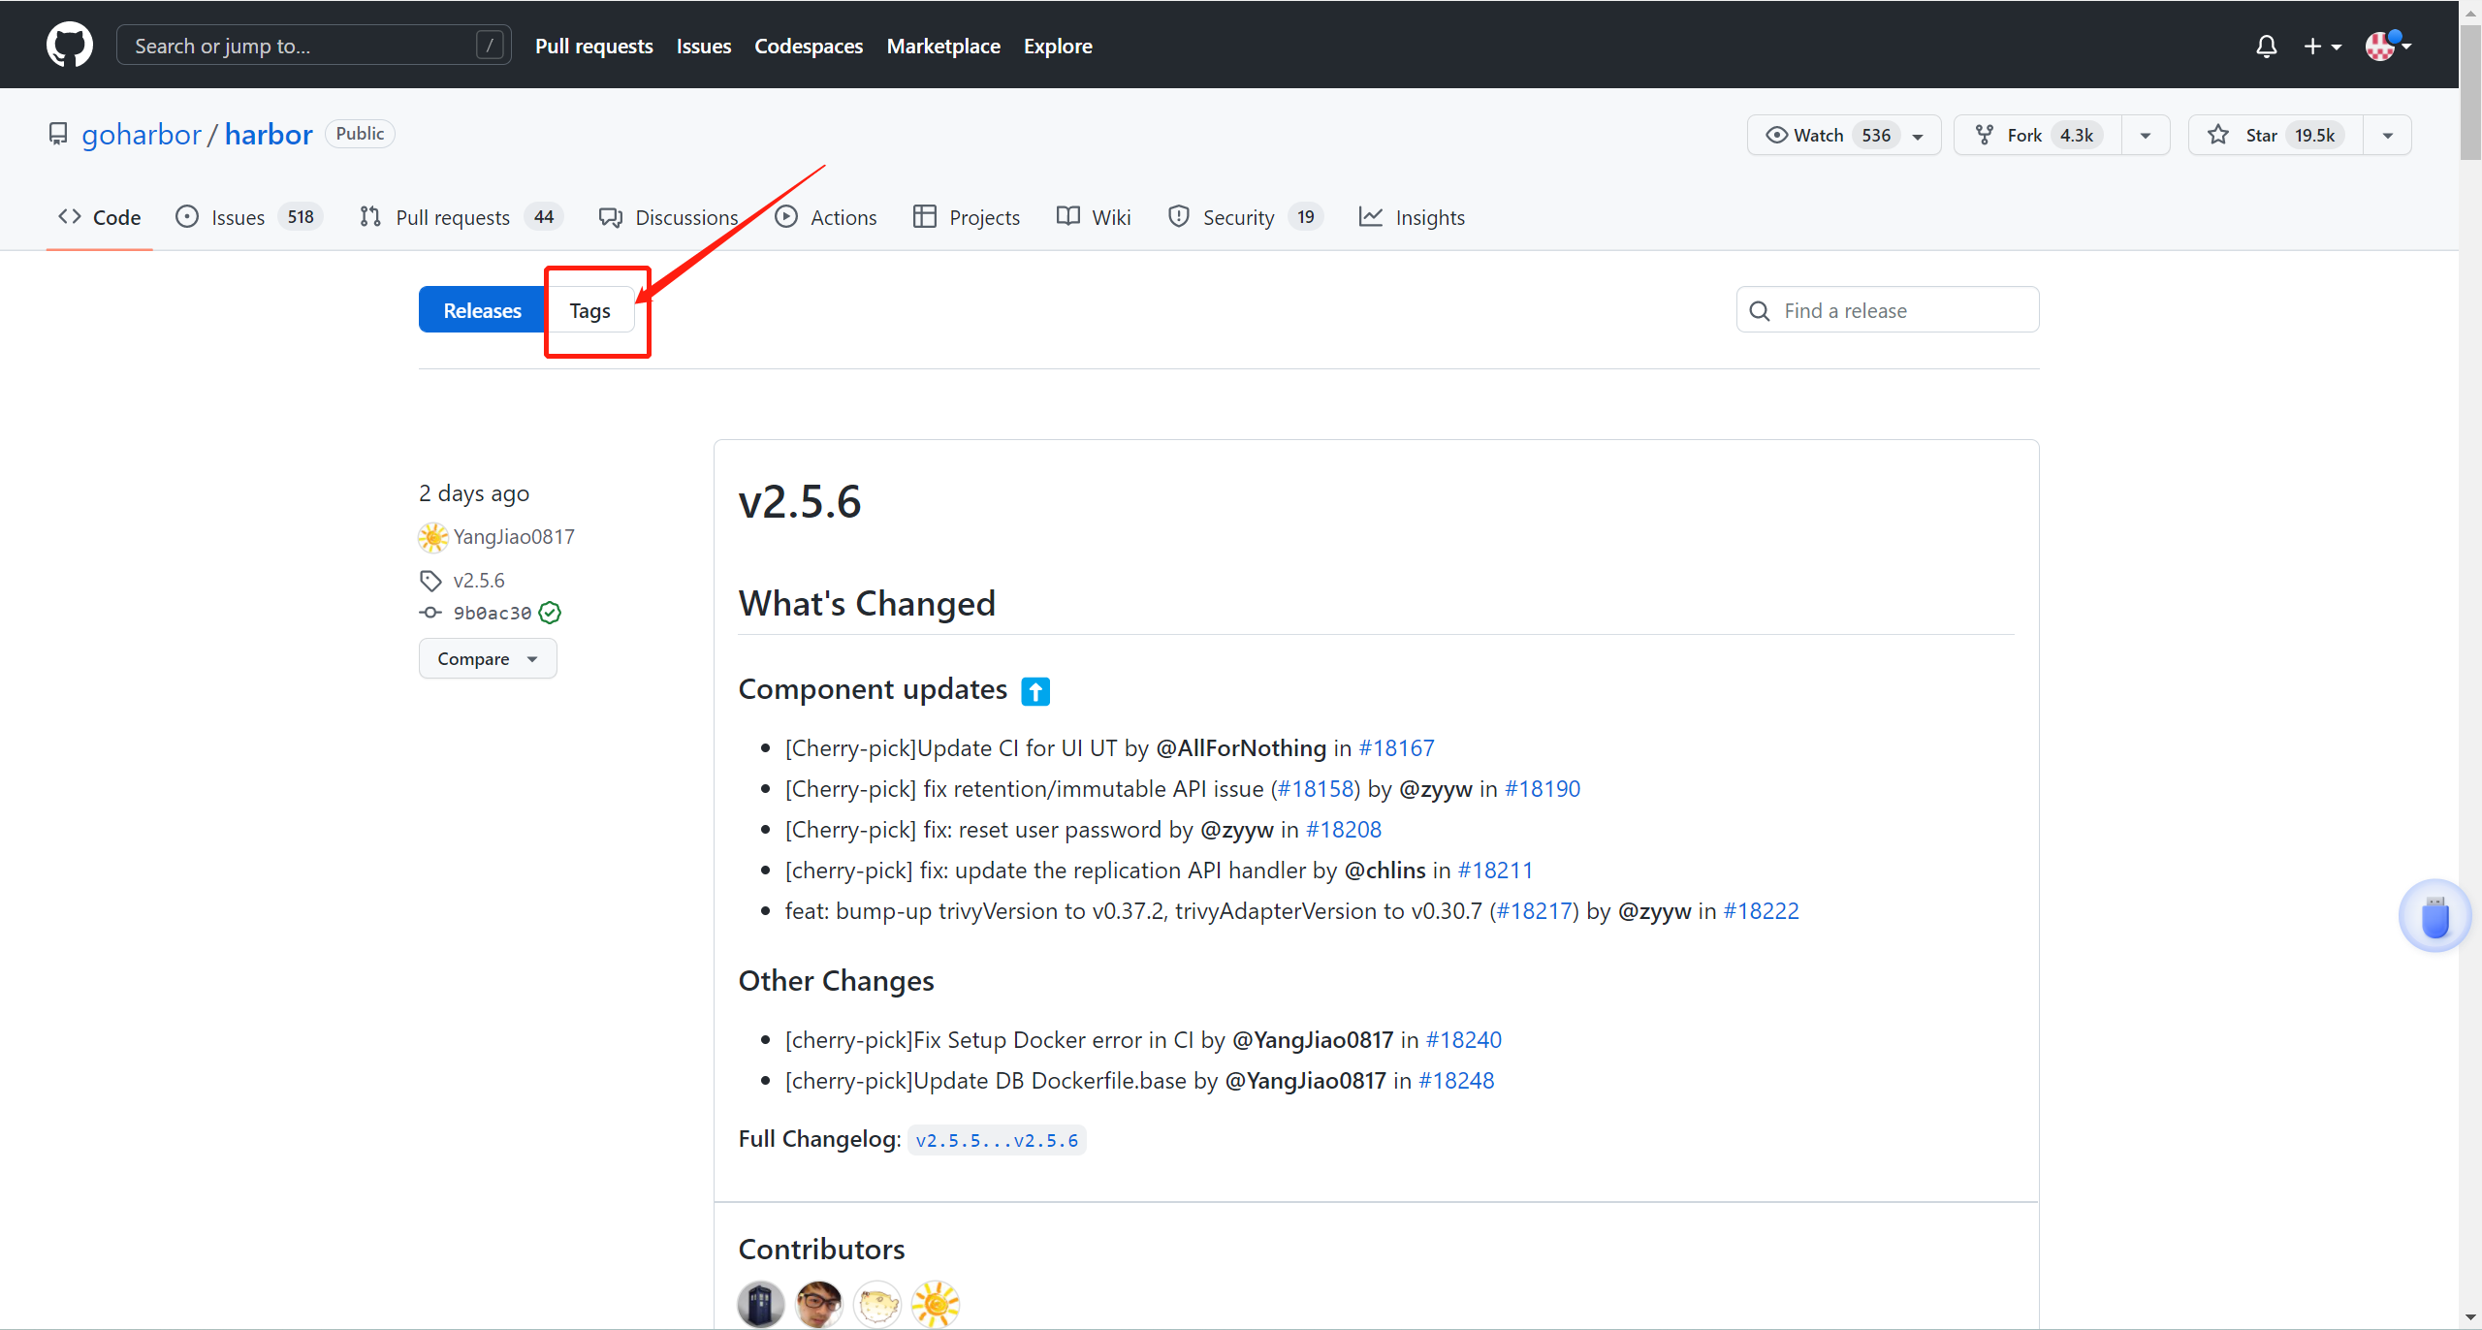Click the TARDIS contributor avatar
Viewport: 2482px width, 1330px height.
761,1304
